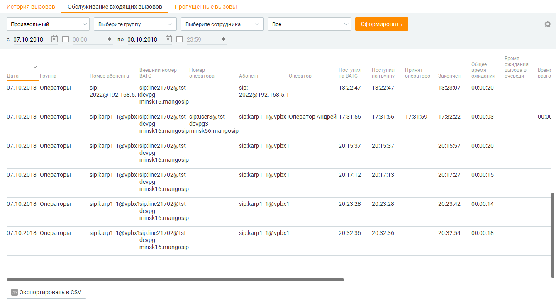Click the Номер абонента column header
This screenshot has width=556, height=303.
point(109,76)
